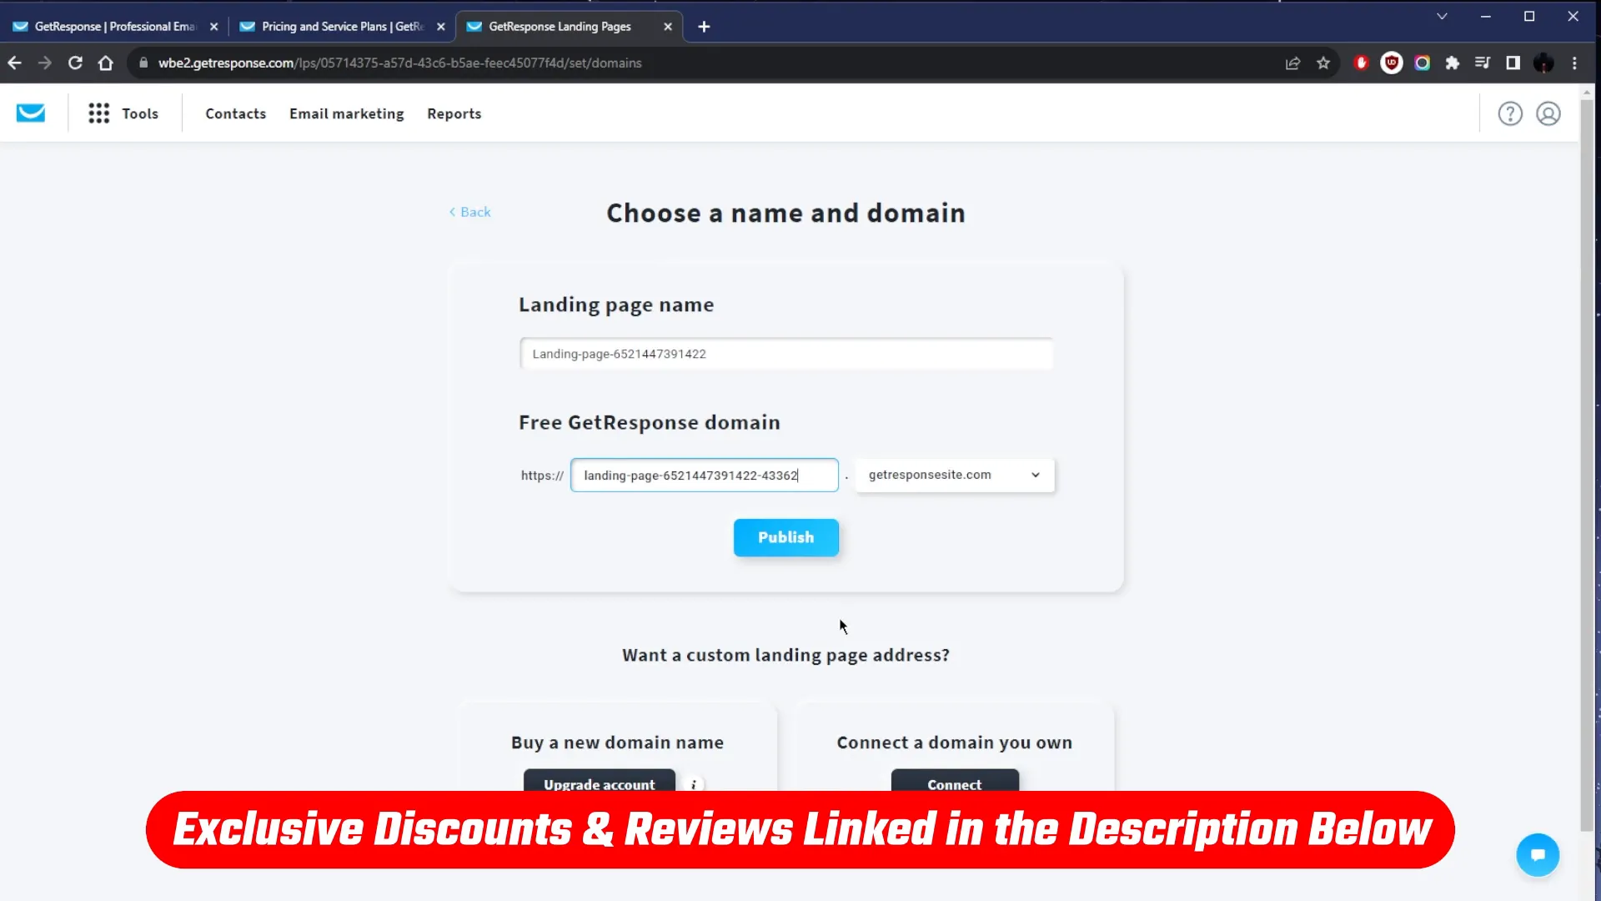
Task: Select the landing page name input field
Action: coord(785,353)
